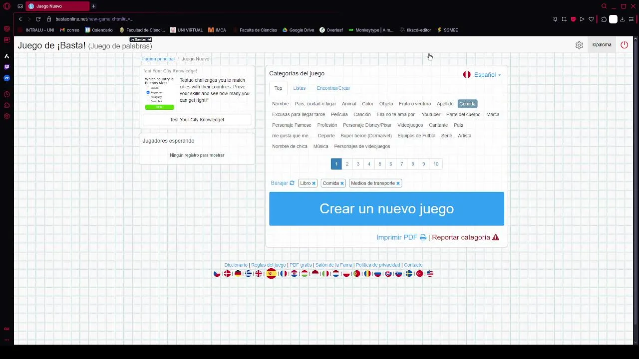639x359 pixels.
Task: Select the Czech flag language
Action: 217,274
